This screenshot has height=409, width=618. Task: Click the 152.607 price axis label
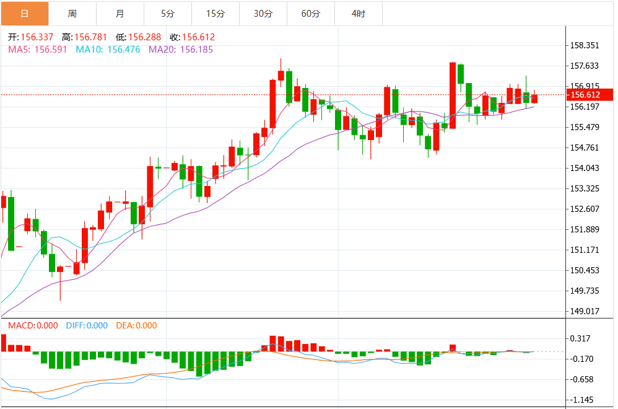[585, 209]
